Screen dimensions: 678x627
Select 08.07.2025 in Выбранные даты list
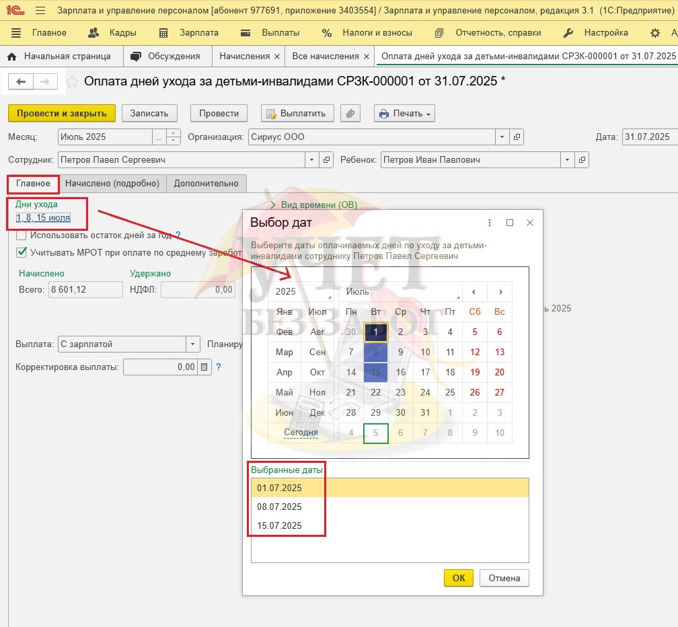coord(389,507)
